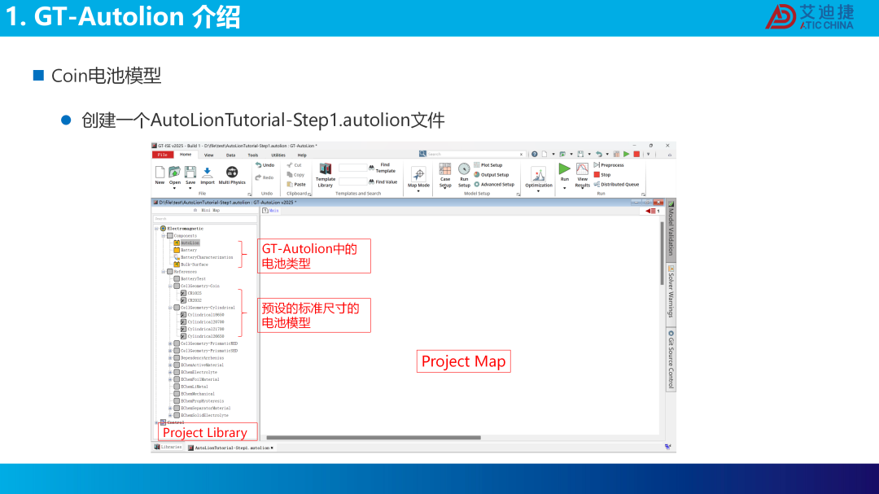
Task: Open Multi Physics tool
Action: [232, 174]
